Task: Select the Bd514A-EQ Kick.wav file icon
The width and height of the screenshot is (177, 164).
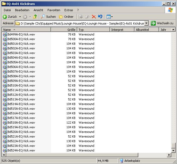Action: [x=5, y=104]
